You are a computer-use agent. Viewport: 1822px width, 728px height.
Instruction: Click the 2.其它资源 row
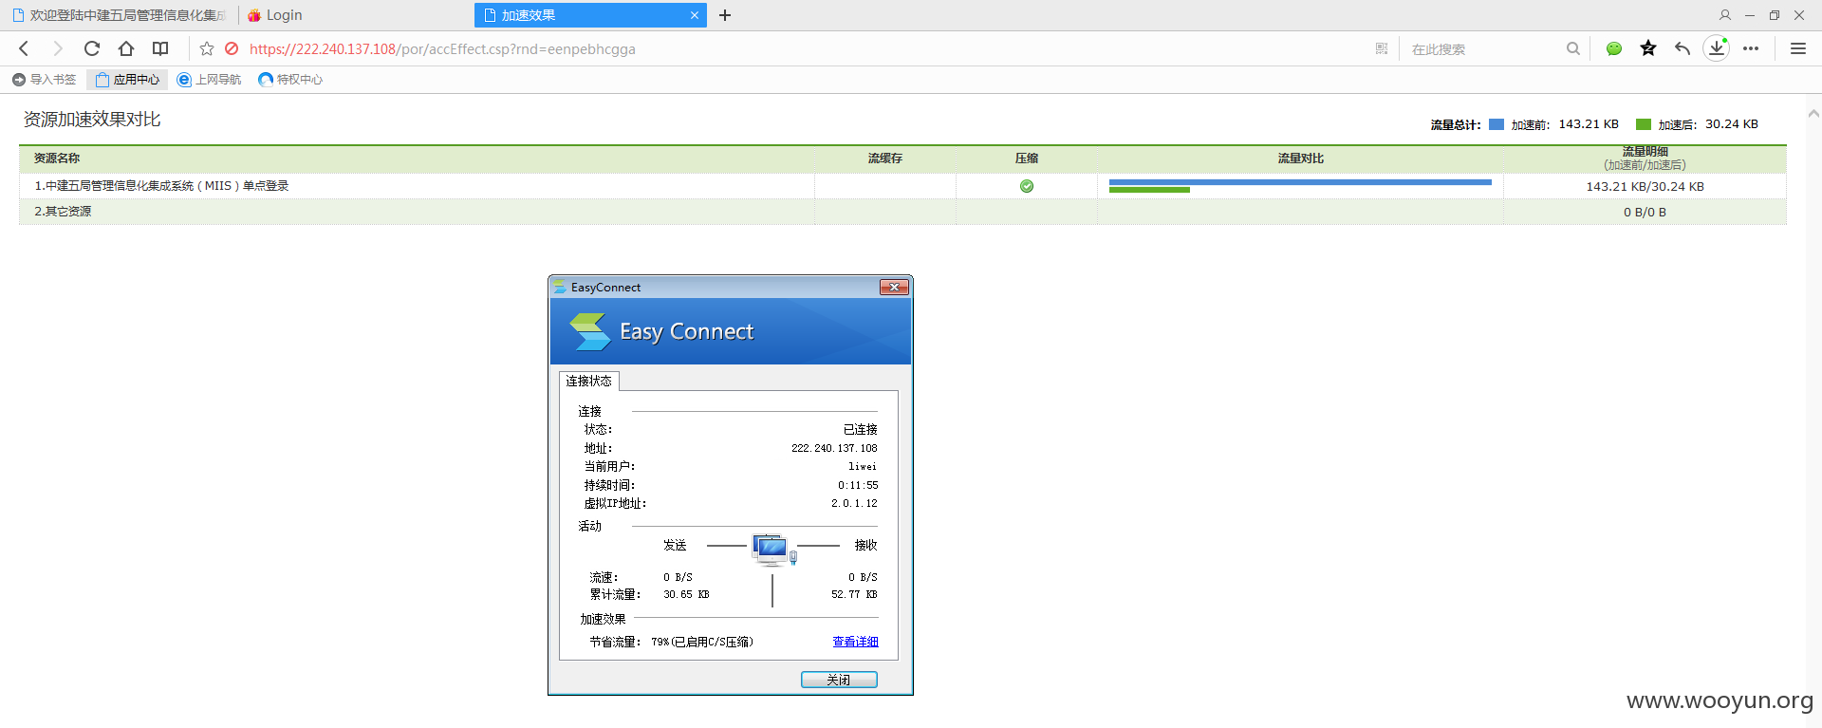[902, 212]
